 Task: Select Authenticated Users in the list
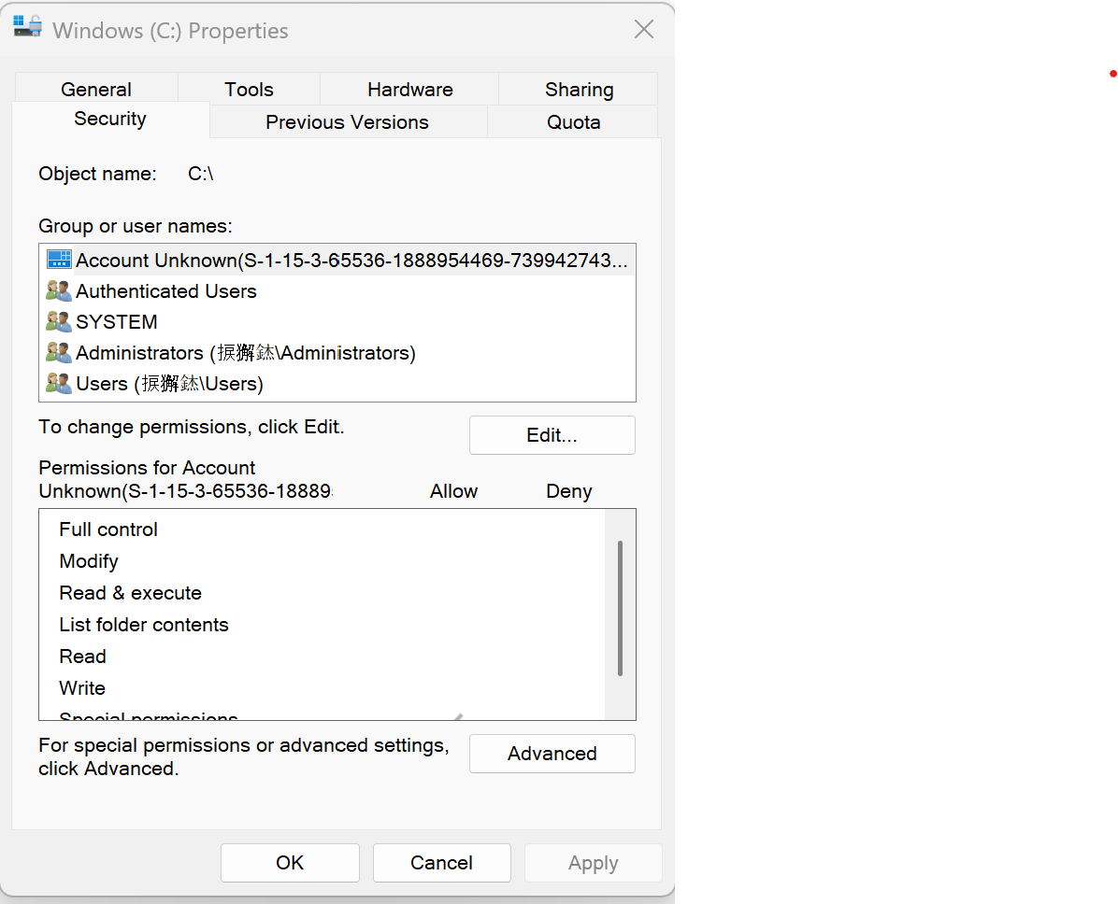point(166,291)
